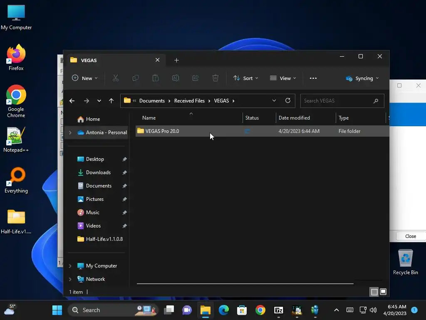Expand the address bar history chevron
This screenshot has width=426, height=320.
274,101
